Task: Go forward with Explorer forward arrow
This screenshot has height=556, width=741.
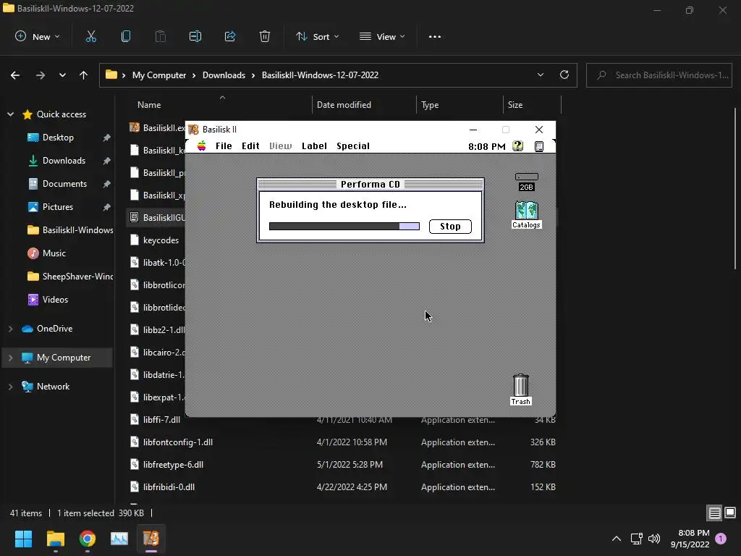Action: click(x=41, y=75)
